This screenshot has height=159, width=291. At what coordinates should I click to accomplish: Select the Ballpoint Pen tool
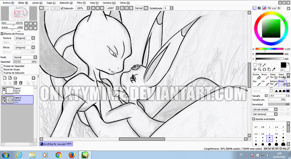(x=274, y=83)
